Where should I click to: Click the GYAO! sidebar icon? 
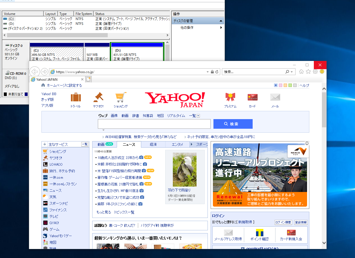pos(45,223)
